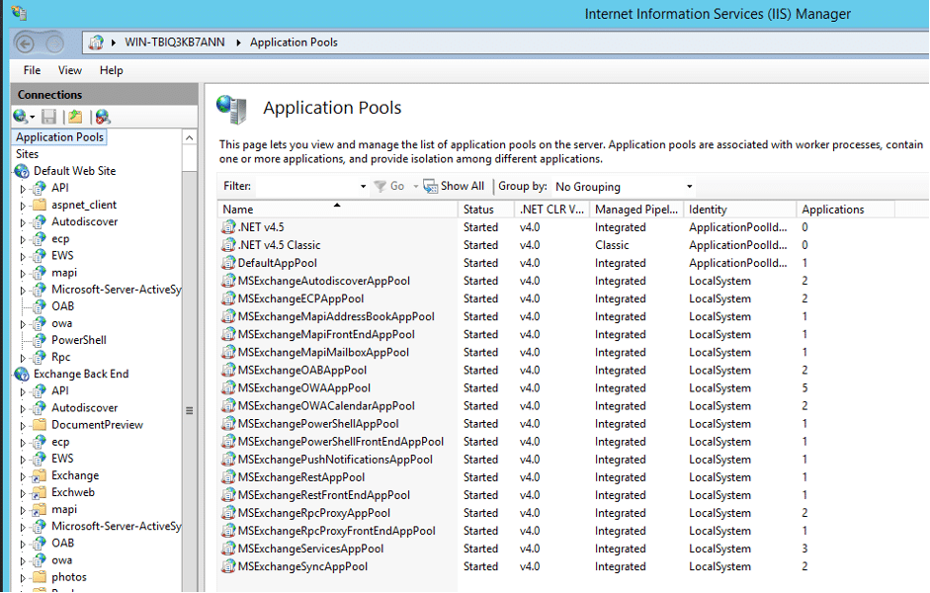
Task: Open the Create New Connection dropdown arrow
Action: point(32,117)
